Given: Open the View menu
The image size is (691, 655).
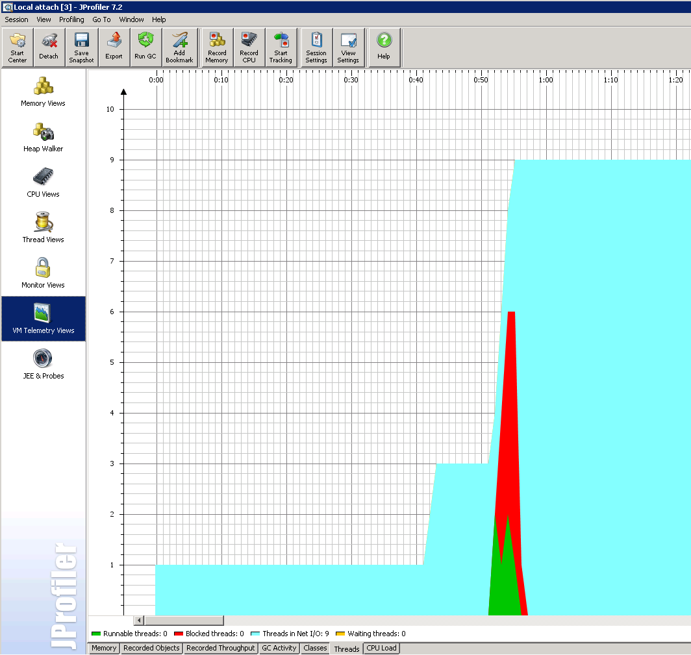Looking at the screenshot, I should coord(44,19).
